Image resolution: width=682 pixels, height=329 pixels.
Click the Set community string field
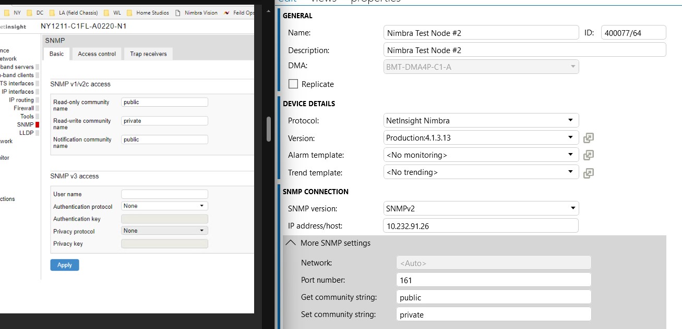pos(494,314)
